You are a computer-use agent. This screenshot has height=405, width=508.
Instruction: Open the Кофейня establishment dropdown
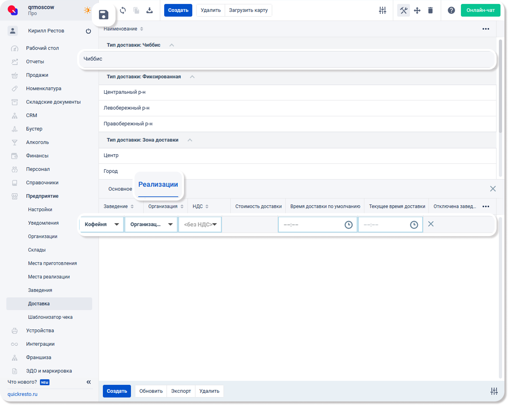point(102,224)
